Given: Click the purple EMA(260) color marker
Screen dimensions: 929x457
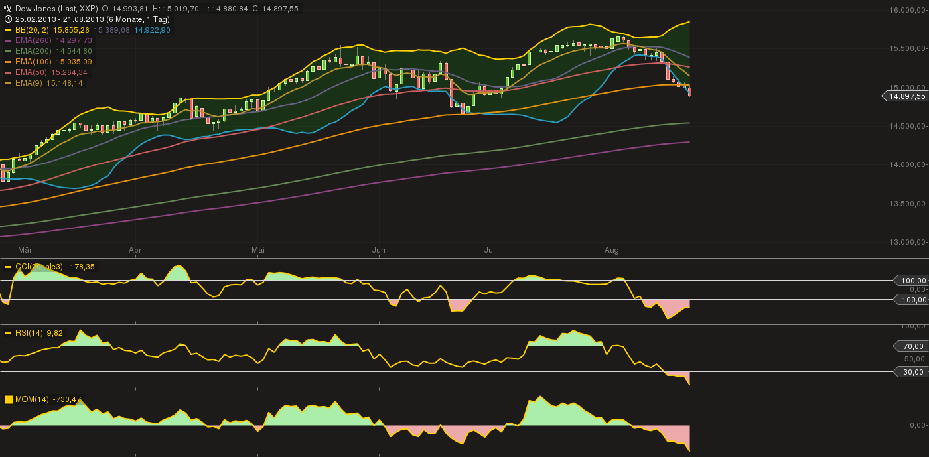Looking at the screenshot, I should tap(8, 40).
